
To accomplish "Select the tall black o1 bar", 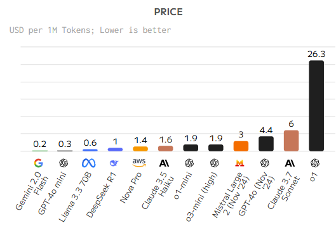I will click(x=316, y=106).
